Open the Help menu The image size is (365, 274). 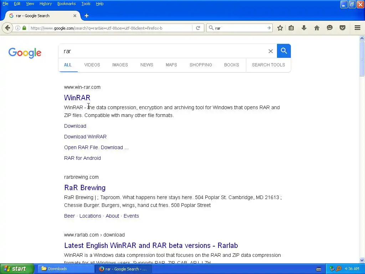(100, 4)
